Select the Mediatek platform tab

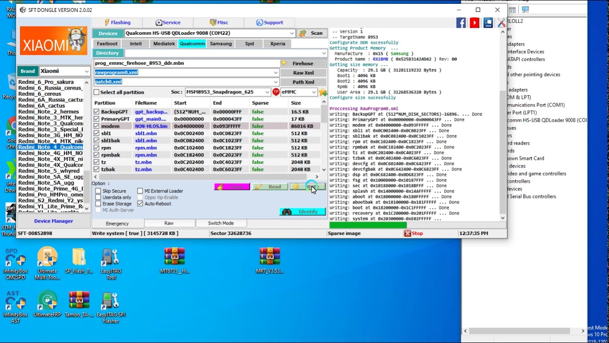pos(164,44)
